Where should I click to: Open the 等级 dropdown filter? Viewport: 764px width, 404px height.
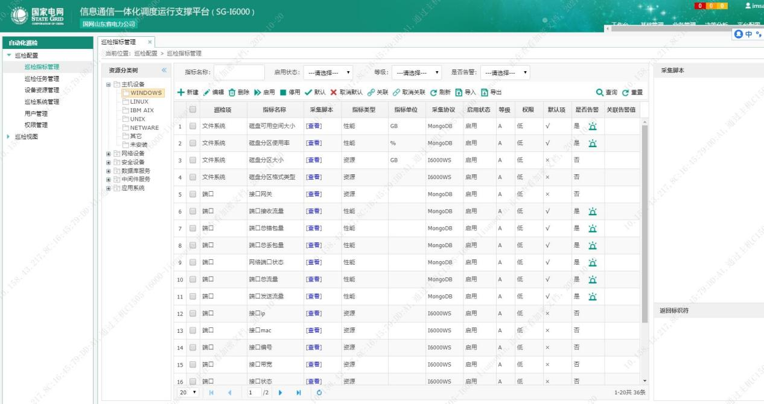[418, 72]
